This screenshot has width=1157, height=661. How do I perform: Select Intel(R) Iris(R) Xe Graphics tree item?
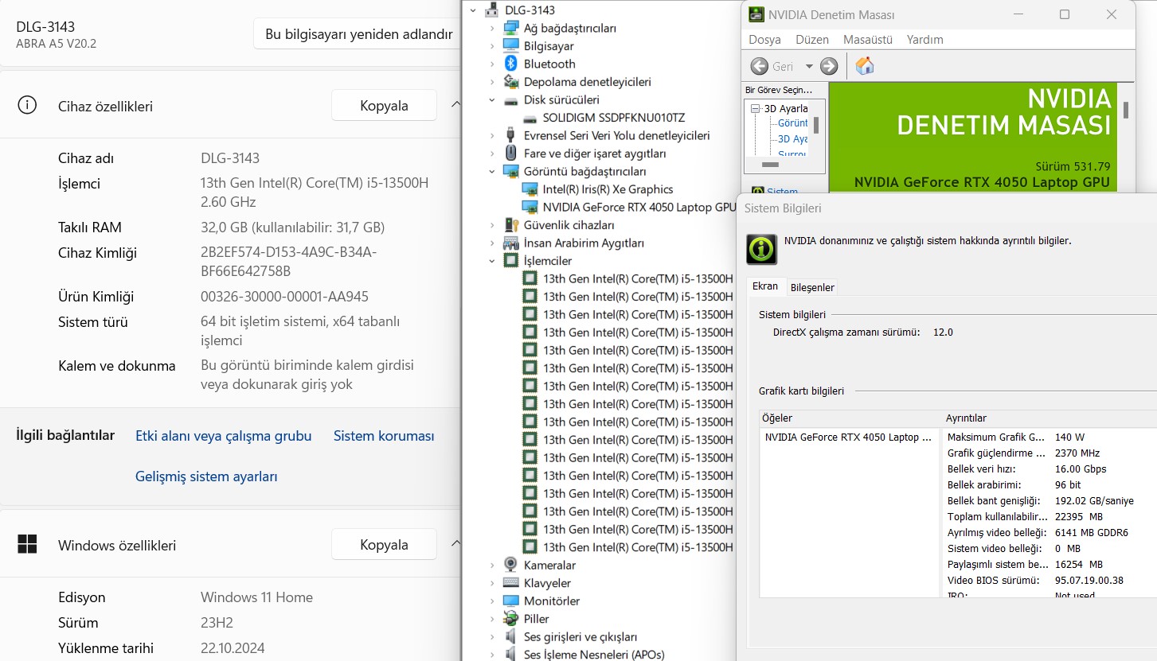coord(608,189)
